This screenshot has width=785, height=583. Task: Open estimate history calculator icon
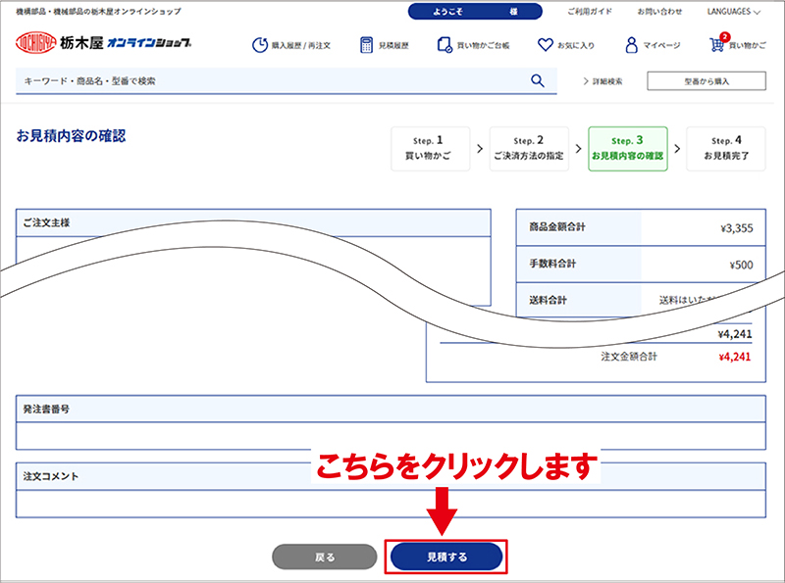point(367,45)
